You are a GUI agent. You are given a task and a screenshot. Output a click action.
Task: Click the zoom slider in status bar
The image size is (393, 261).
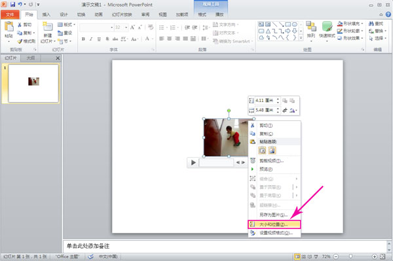point(350,256)
